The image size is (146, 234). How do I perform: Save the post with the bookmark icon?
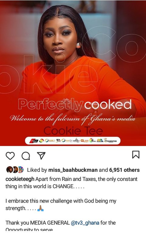click(136, 154)
